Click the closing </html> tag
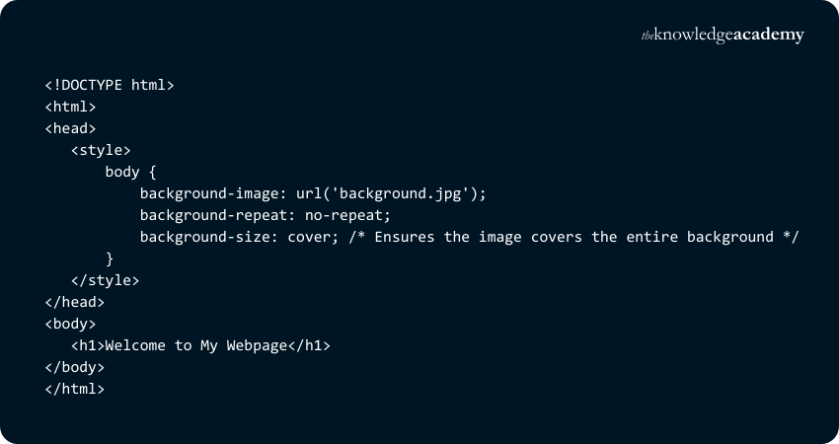Image resolution: width=839 pixels, height=444 pixels. [74, 389]
